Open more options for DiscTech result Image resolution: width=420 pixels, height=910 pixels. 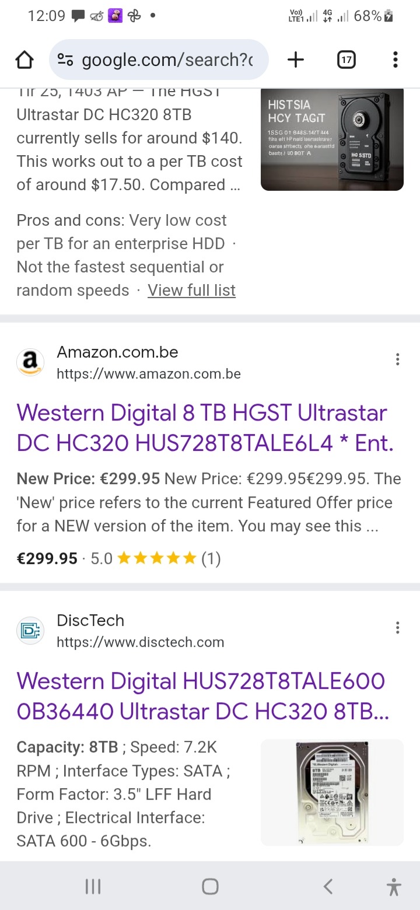click(397, 628)
